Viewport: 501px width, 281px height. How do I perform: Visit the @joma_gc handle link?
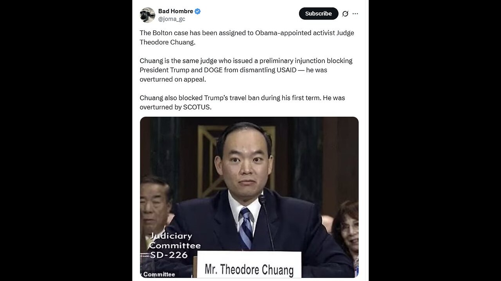pos(171,19)
